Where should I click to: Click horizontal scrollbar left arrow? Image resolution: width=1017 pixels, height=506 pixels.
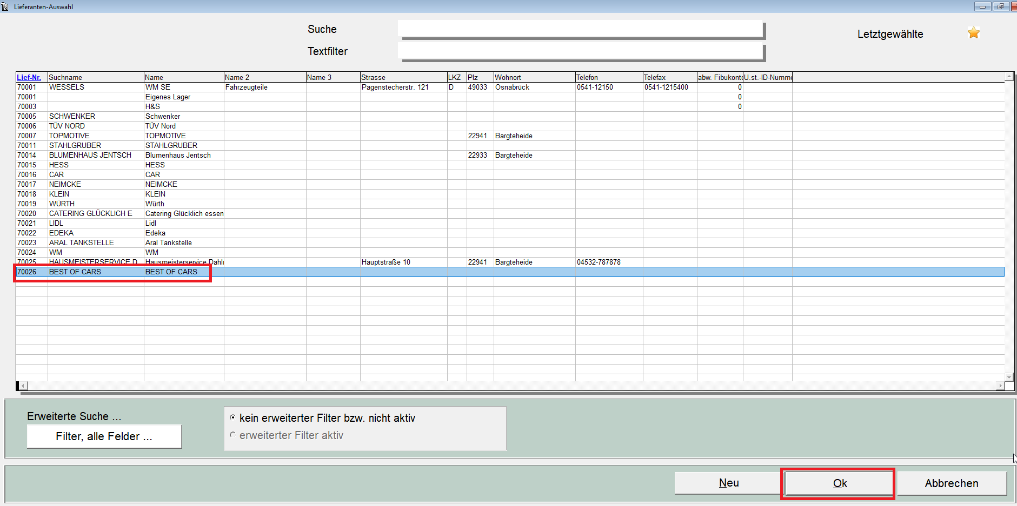[24, 386]
